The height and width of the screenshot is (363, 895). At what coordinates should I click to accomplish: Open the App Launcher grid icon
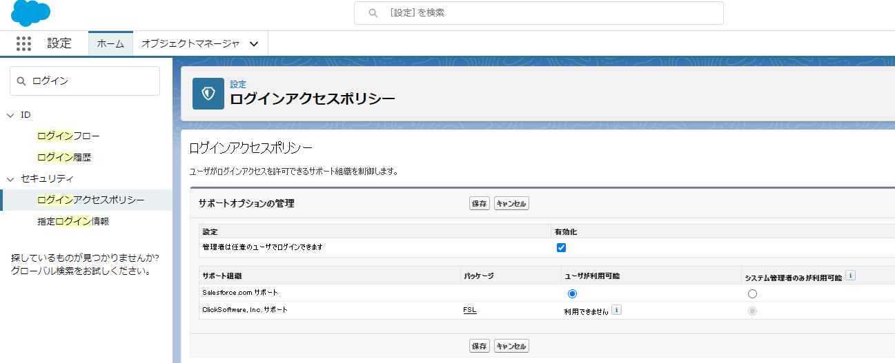(24, 43)
